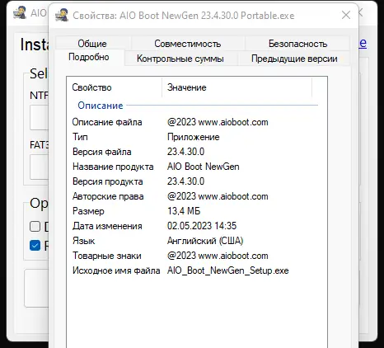Screen dimensions: 384x348
Task: Click the Описание group header
Action: 101,106
